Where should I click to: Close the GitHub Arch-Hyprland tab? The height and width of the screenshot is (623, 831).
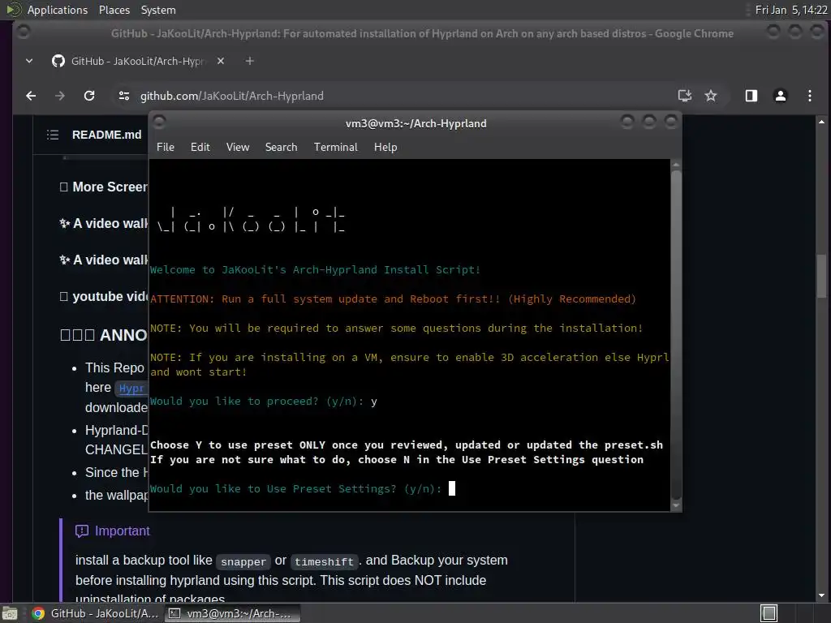(x=221, y=61)
